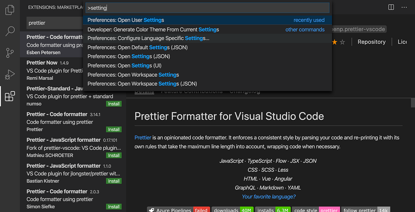Select the Extensions icon in activity bar
Image resolution: width=415 pixels, height=212 pixels.
[10, 96]
